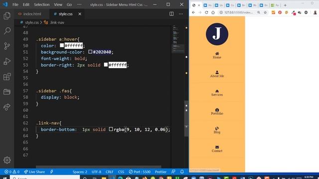Click Home link in page sidebar
The width and height of the screenshot is (319, 179).
coord(217,55)
